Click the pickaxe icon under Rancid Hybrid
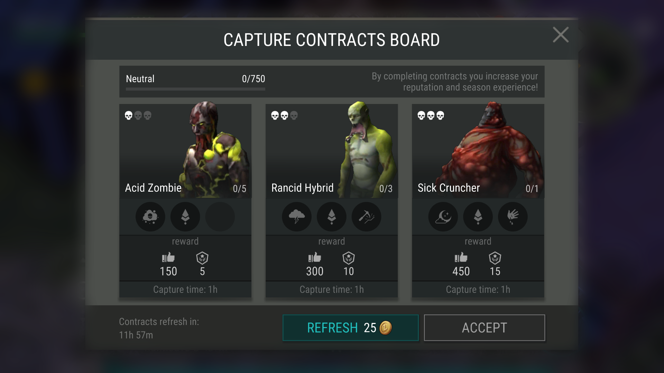This screenshot has height=373, width=664. [367, 217]
